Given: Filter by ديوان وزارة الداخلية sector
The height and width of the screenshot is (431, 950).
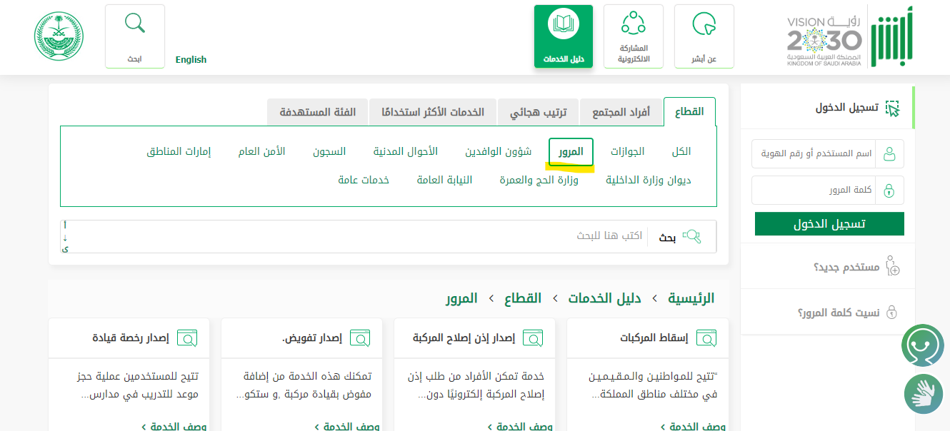Looking at the screenshot, I should tap(649, 180).
